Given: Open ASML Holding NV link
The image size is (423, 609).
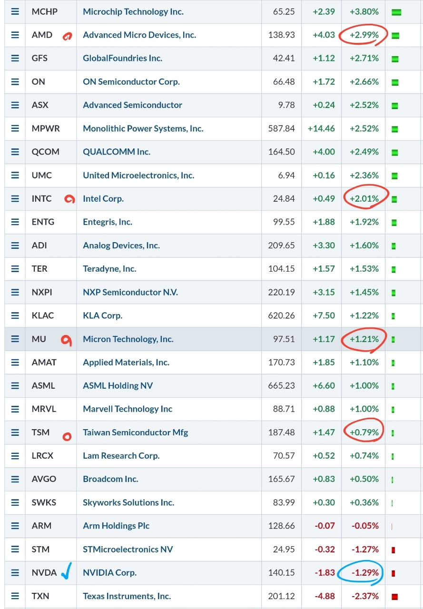Looking at the screenshot, I should click(x=118, y=385).
